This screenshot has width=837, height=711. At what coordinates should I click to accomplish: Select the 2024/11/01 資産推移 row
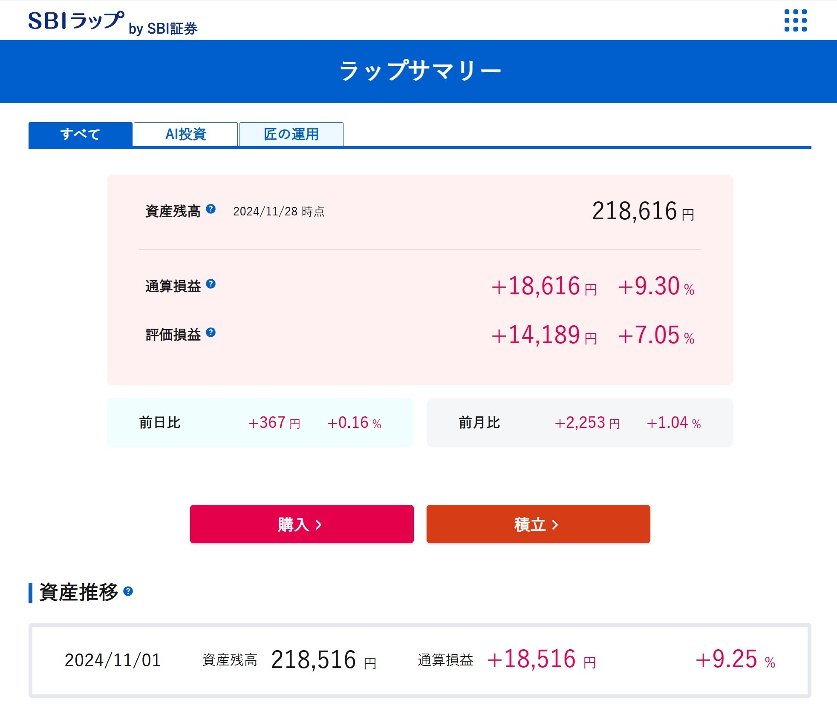[419, 660]
